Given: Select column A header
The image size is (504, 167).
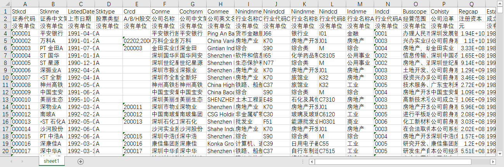Looking at the screenshot, I should [x=25, y=4].
